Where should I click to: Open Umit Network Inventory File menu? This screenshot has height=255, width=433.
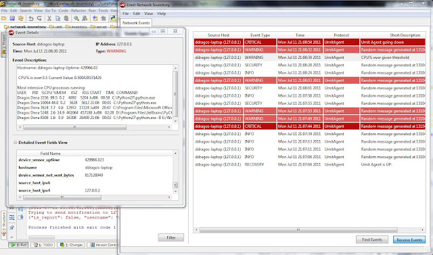point(126,14)
